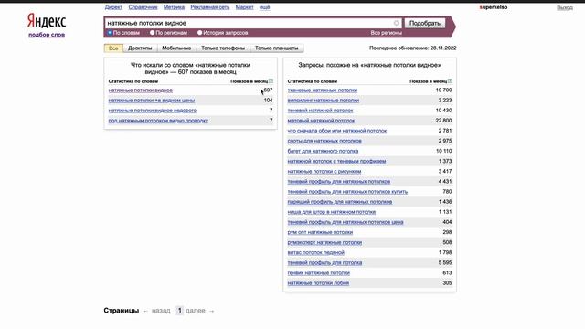This screenshot has width=585, height=329.
Task: Clear the search field with the round icon
Action: coord(396,23)
